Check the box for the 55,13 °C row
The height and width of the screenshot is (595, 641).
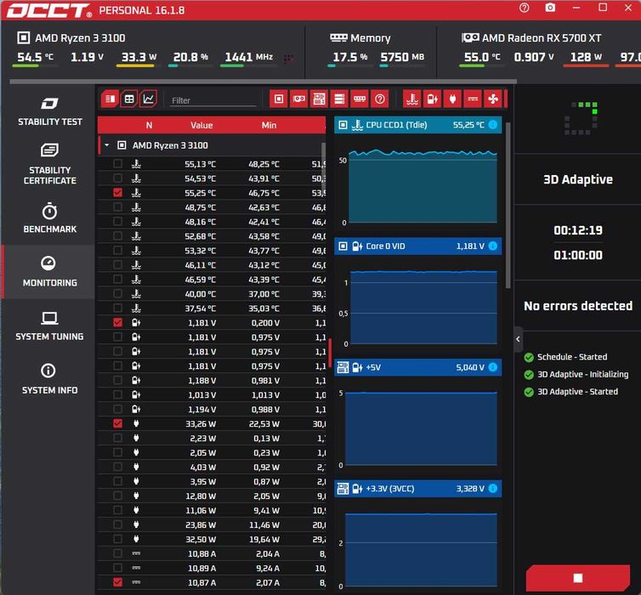tap(117, 164)
